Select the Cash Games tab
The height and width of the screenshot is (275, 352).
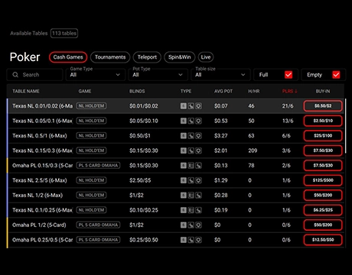pyautogui.click(x=68, y=57)
